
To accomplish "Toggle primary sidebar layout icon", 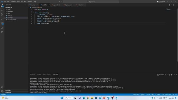I will [158, 2].
